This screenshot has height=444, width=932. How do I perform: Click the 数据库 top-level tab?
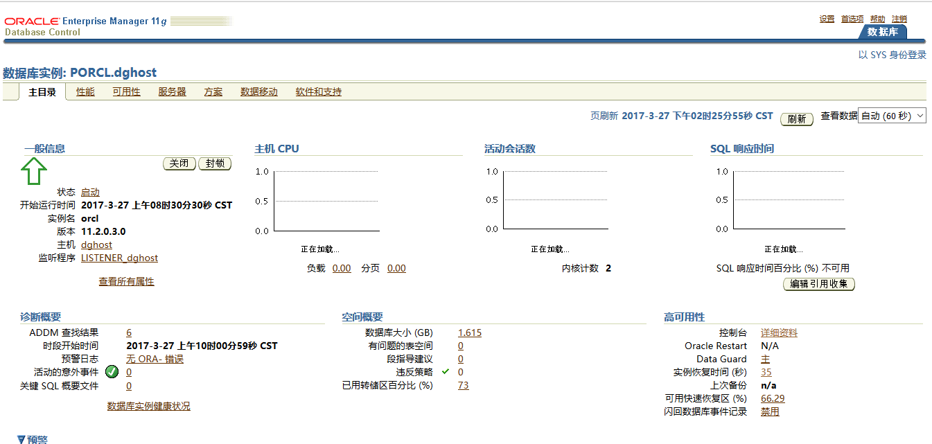tap(882, 32)
